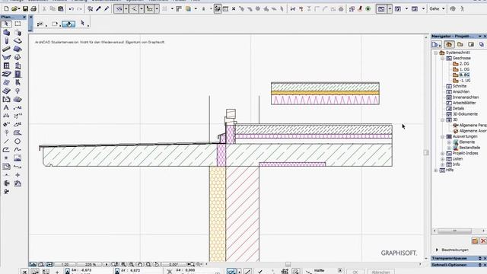The height and width of the screenshot is (274, 487).
Task: Click the zoom-out magnifier in bottom bar
Action: click(132, 264)
